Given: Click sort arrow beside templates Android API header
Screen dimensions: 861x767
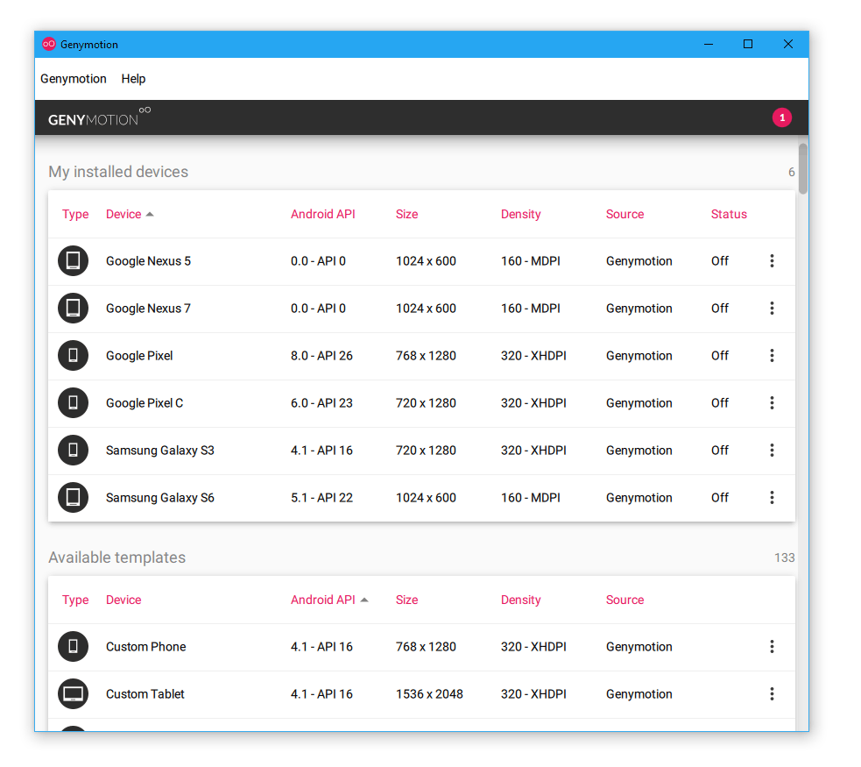Looking at the screenshot, I should pos(364,600).
